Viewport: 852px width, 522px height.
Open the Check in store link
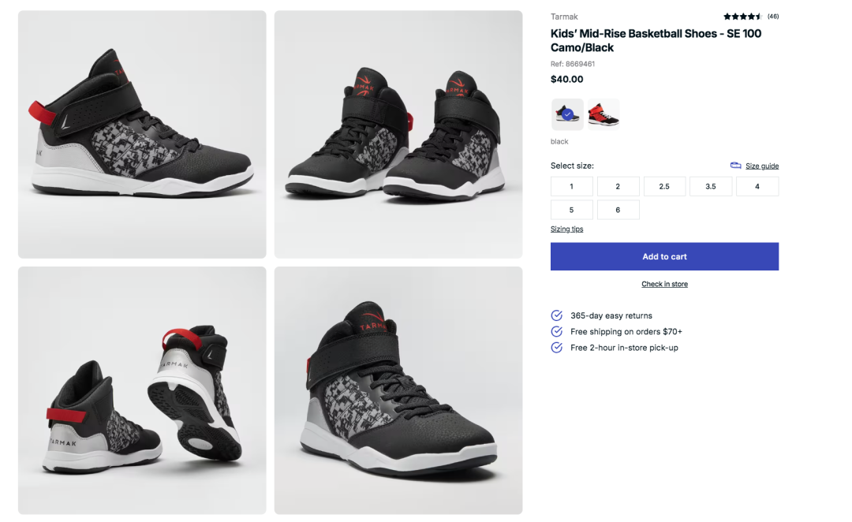point(664,284)
